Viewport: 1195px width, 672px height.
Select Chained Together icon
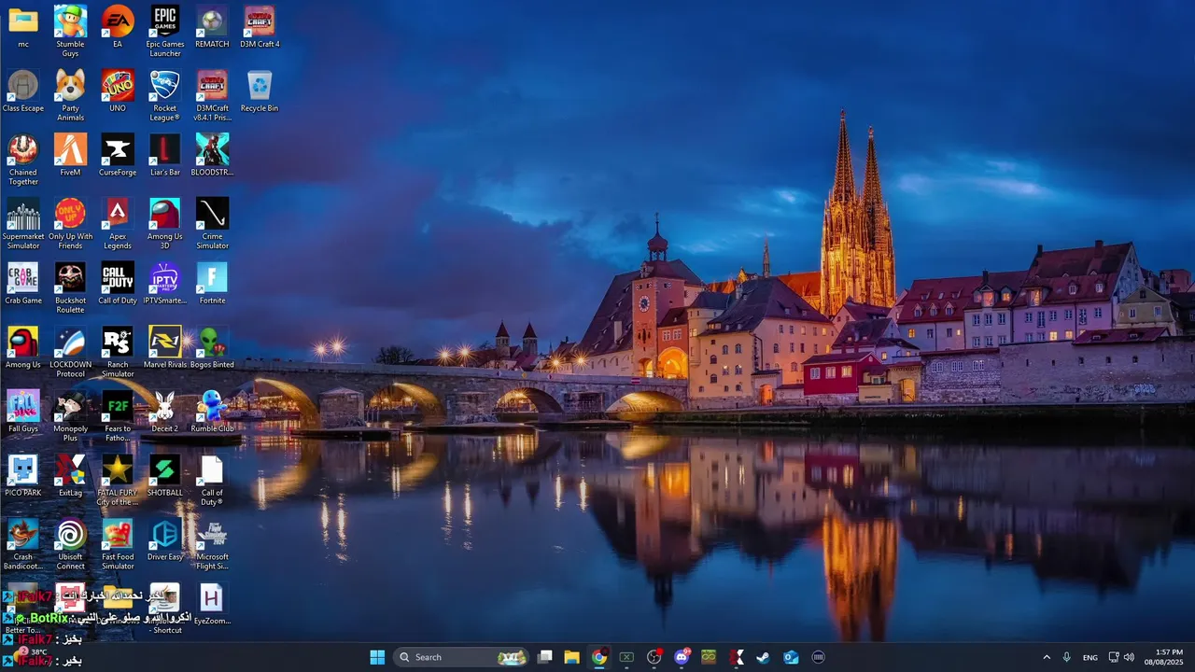[x=23, y=160]
